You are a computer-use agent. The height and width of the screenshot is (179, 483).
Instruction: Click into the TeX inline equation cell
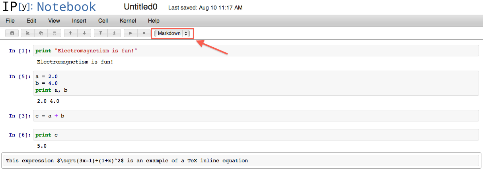pyautogui.click(x=241, y=161)
